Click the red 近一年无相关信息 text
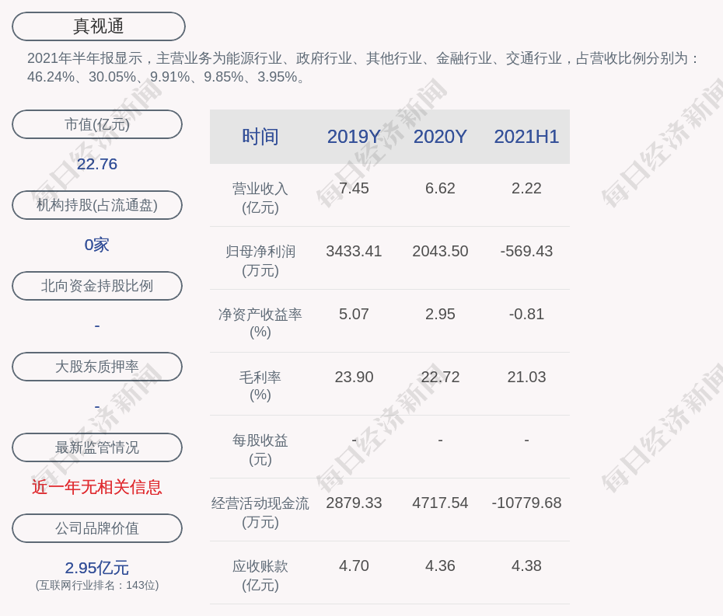The height and width of the screenshot is (616, 723). (97, 487)
